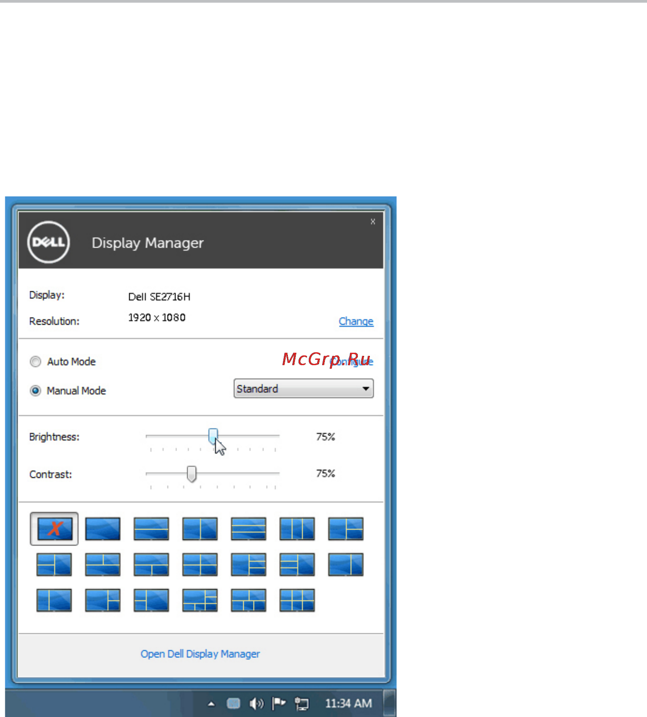Click the Contrast slider handle
Screen dimensions: 647x717
[192, 474]
